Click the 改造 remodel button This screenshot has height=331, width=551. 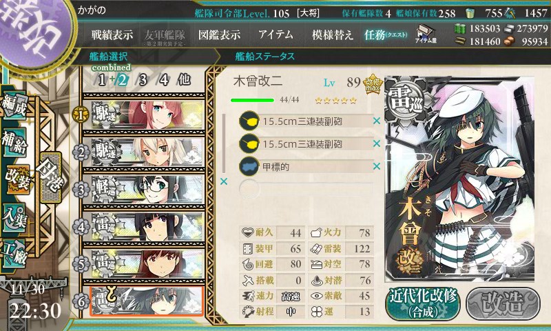coord(503,304)
